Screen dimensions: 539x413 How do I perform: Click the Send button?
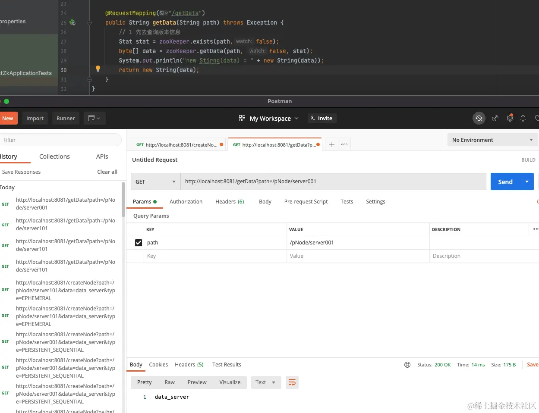505,181
